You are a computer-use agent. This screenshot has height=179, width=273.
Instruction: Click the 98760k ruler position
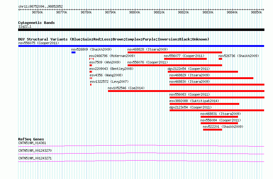pyautogui.click(x=37, y=12)
